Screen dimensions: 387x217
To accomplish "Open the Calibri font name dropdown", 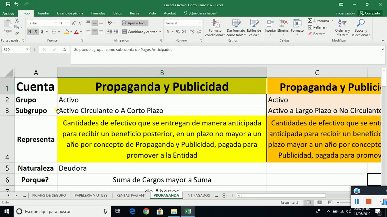I will [x=56, y=23].
